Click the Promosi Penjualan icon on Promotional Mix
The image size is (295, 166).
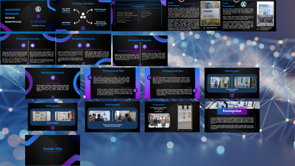[x=150, y=78]
